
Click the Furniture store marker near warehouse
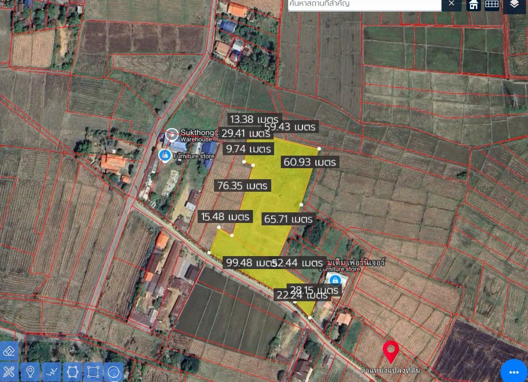point(165,156)
